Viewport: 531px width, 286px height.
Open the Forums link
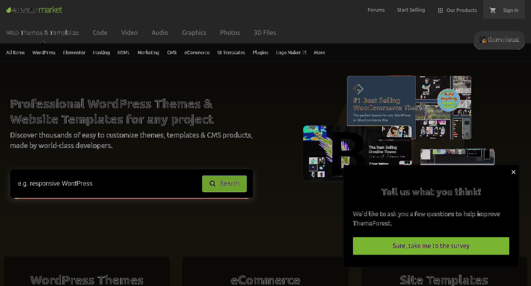tap(376, 10)
